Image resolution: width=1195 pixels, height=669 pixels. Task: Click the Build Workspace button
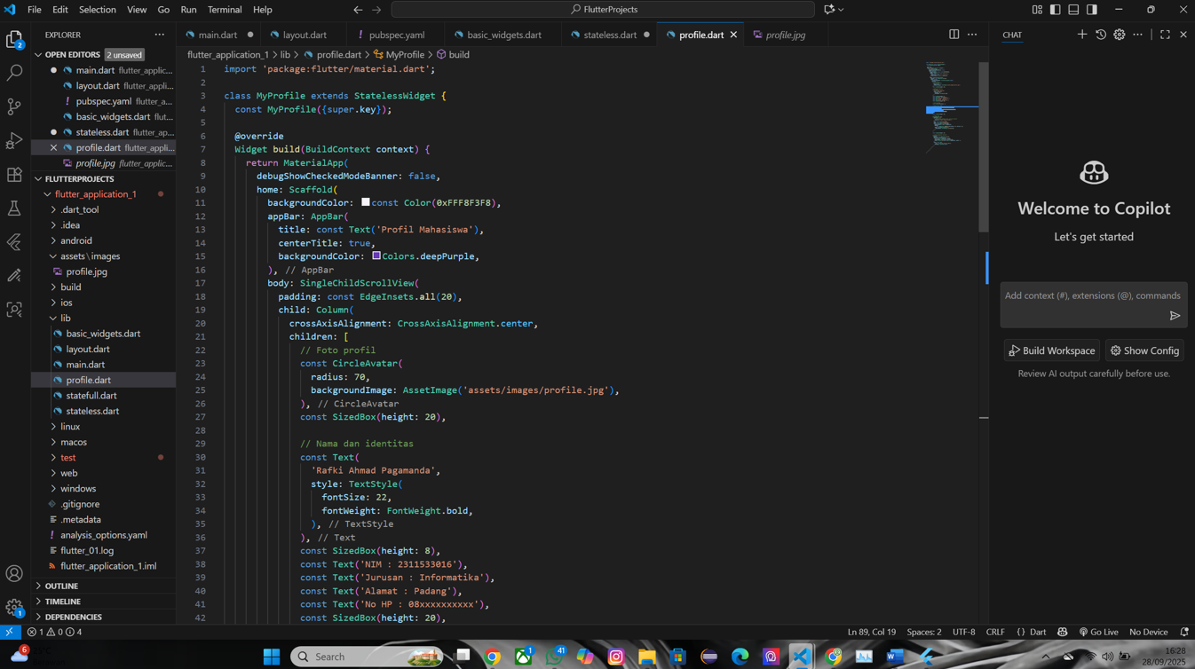tap(1051, 350)
